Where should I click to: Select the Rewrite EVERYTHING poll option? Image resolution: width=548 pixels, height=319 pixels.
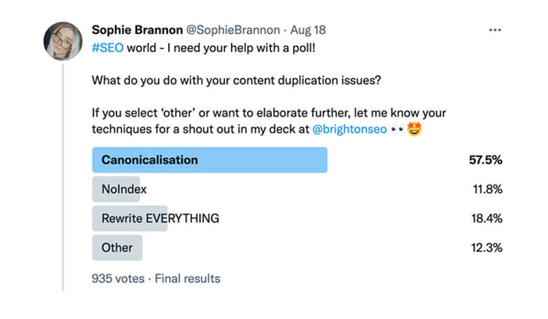tap(160, 218)
